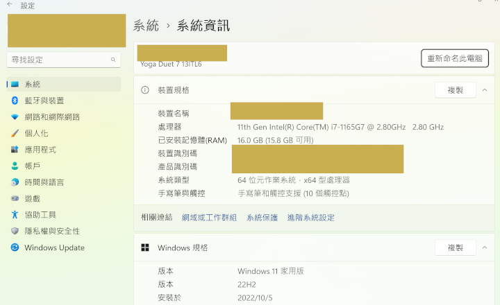Open 應用程式 settings
Screen dimensions: 500x305
tap(64, 150)
